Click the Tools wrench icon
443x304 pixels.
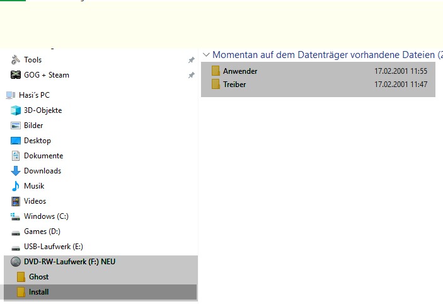(16, 60)
